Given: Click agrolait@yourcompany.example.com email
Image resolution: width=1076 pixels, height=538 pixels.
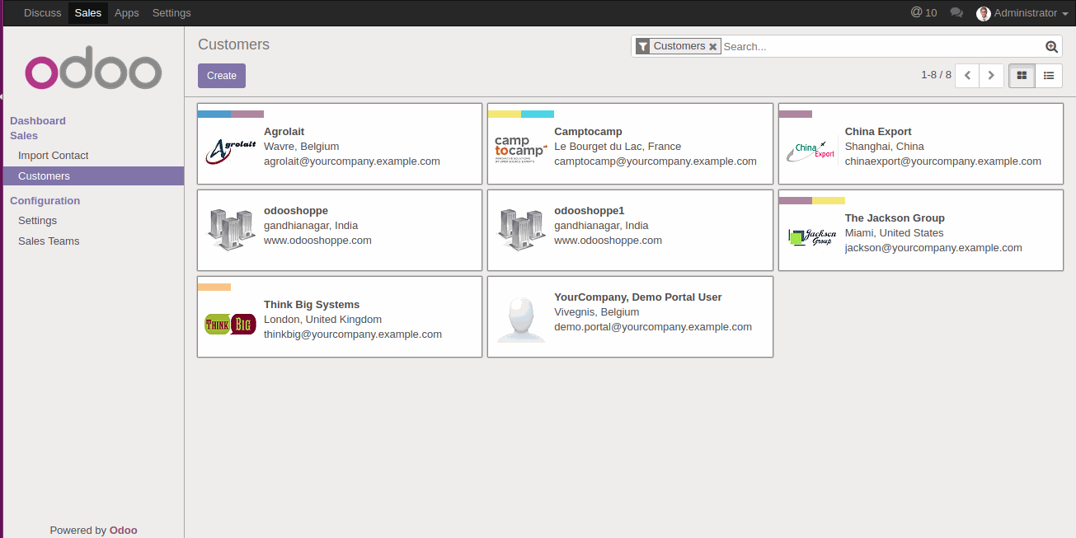Looking at the screenshot, I should tap(352, 161).
